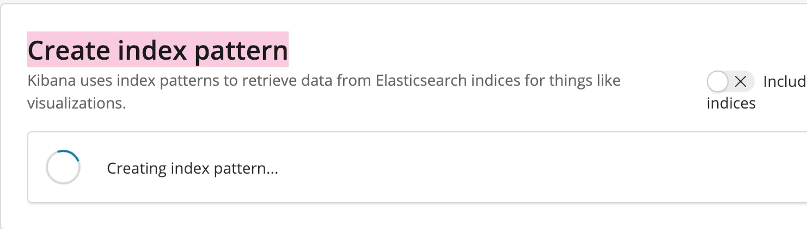Image resolution: width=807 pixels, height=229 pixels.
Task: Click the blue arc of the spinner
Action: tap(72, 154)
